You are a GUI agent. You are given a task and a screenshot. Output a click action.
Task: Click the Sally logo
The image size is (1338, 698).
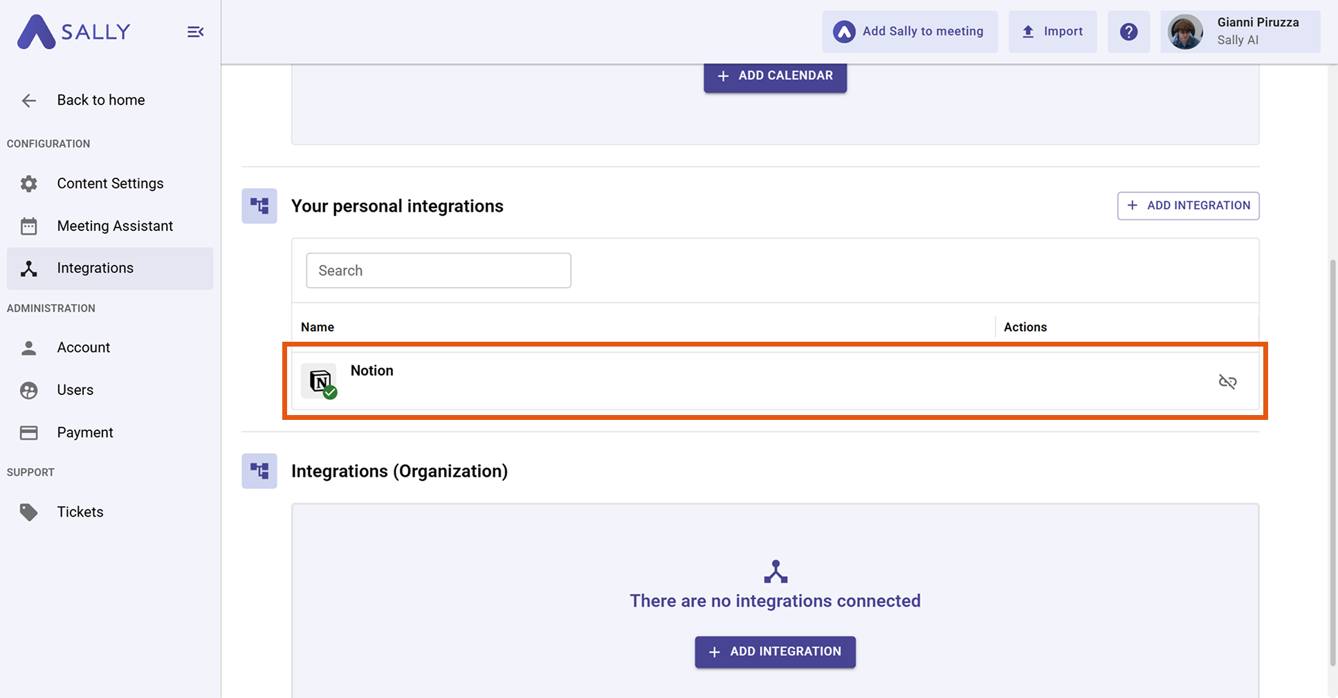click(73, 32)
